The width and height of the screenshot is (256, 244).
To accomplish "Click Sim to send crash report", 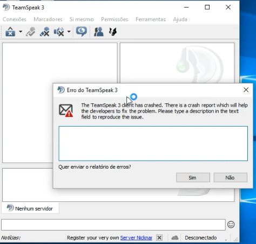I will (x=193, y=178).
